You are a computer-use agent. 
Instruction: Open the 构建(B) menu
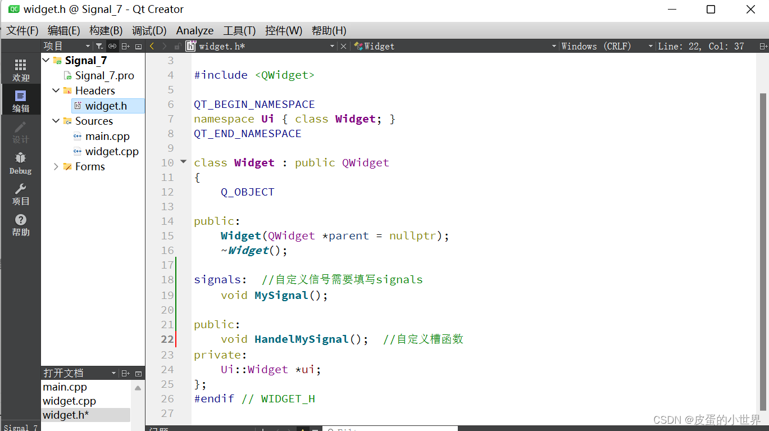tap(106, 30)
